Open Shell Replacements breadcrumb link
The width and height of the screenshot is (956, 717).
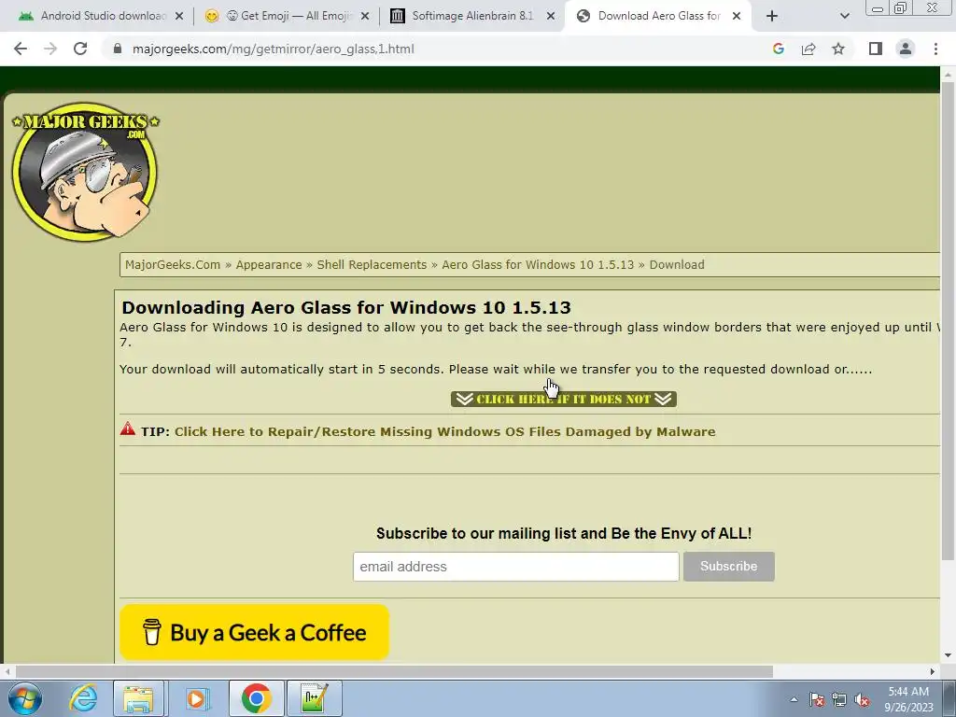pos(372,264)
